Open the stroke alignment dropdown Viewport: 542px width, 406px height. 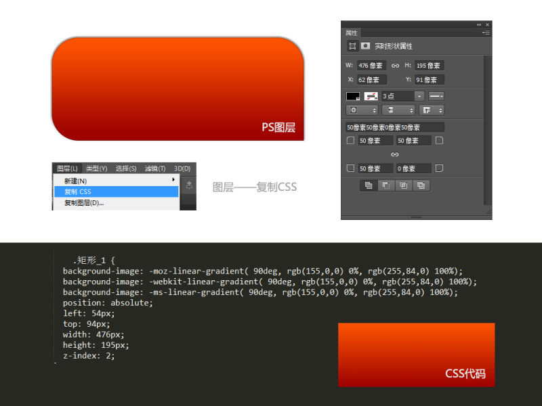pyautogui.click(x=362, y=110)
